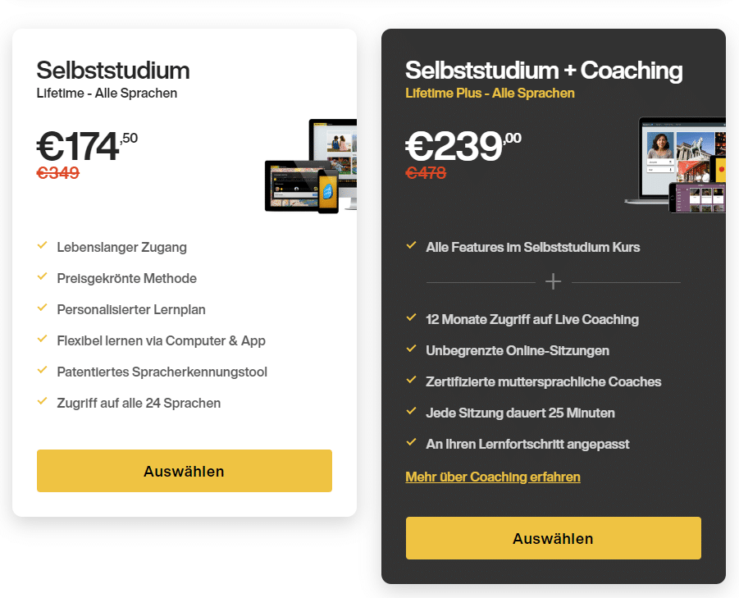Click checkmark beside Patentiertes Spracherkennungstool
The width and height of the screenshot is (739, 598).
pyautogui.click(x=42, y=370)
